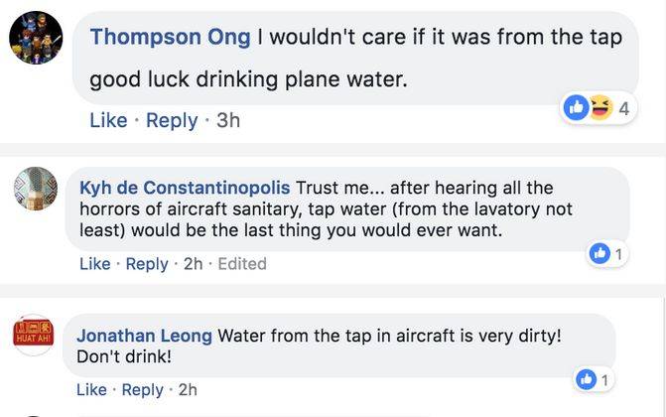Visit Jonathan Leong's profile name link
The image size is (666, 417).
(x=144, y=336)
